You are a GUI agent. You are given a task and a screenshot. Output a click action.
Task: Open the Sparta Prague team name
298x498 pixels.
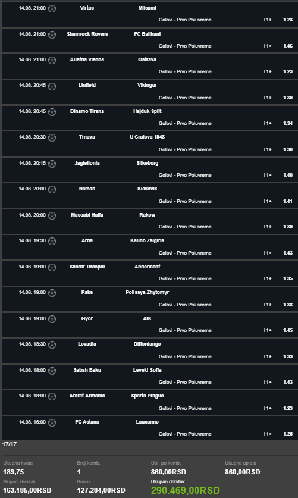point(148,396)
